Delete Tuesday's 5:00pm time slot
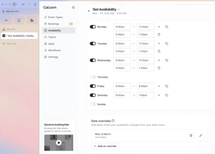This screenshot has width=215, height=154. click(159, 51)
